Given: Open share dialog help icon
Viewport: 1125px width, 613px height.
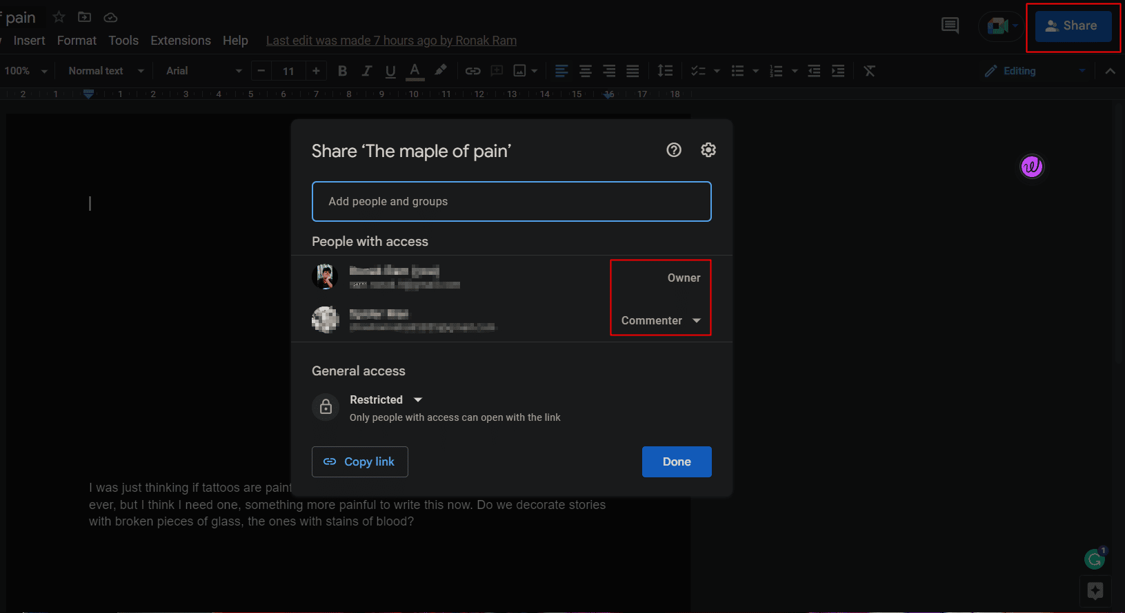Looking at the screenshot, I should [674, 150].
